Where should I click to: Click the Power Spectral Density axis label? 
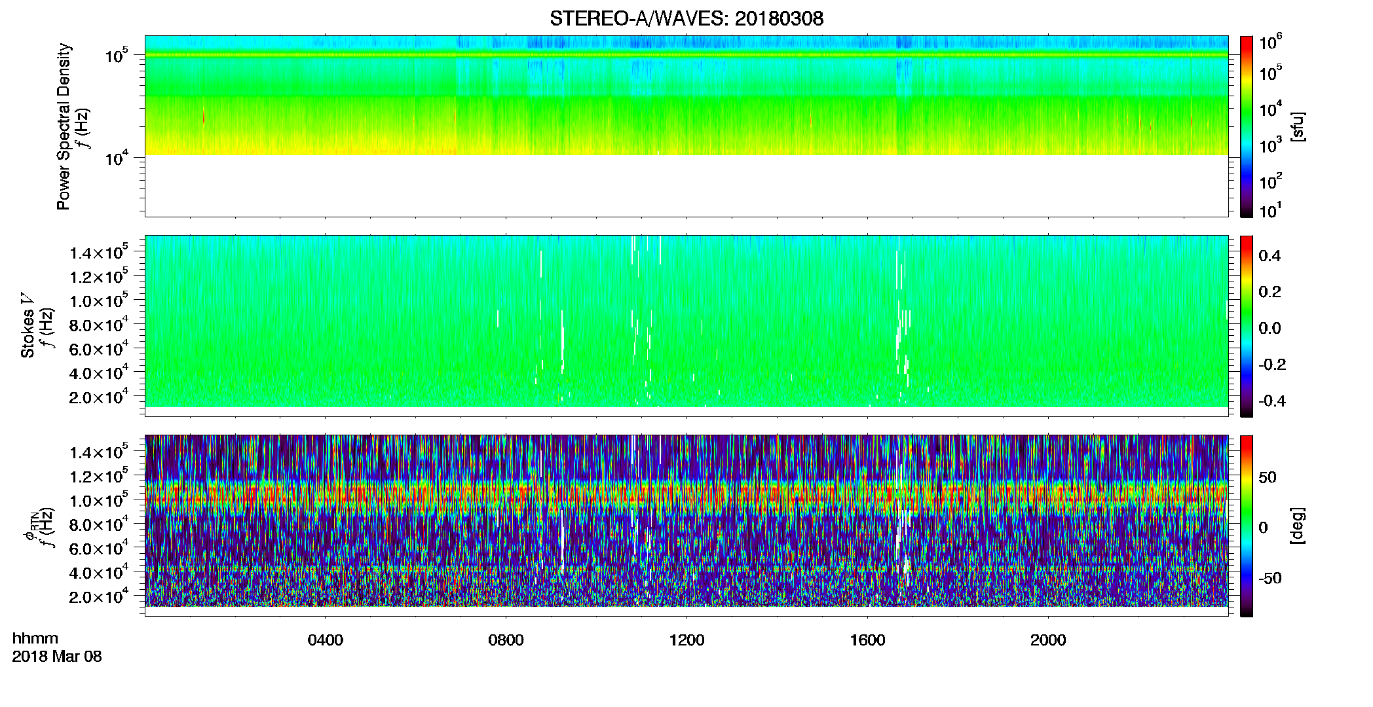point(64,126)
